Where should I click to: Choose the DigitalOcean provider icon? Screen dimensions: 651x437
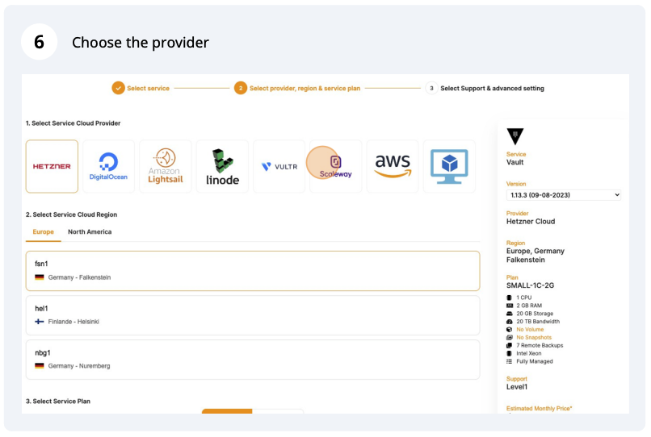108,166
